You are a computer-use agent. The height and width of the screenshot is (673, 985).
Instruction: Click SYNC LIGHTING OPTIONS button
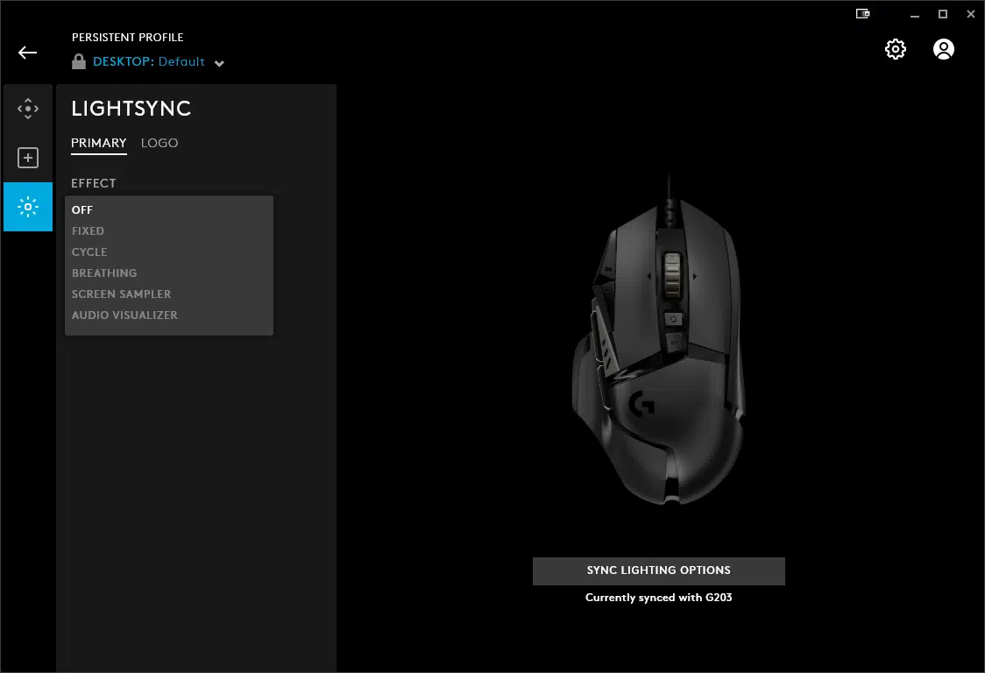pos(658,570)
